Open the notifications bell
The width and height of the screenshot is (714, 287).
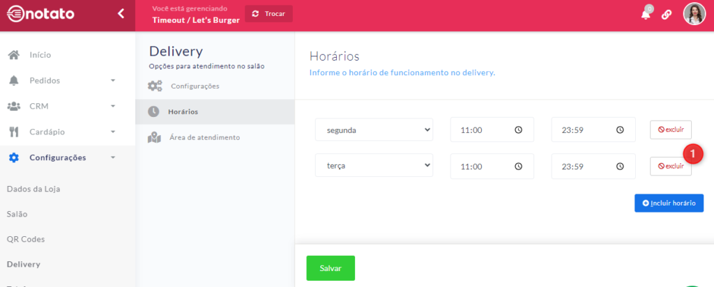point(646,15)
